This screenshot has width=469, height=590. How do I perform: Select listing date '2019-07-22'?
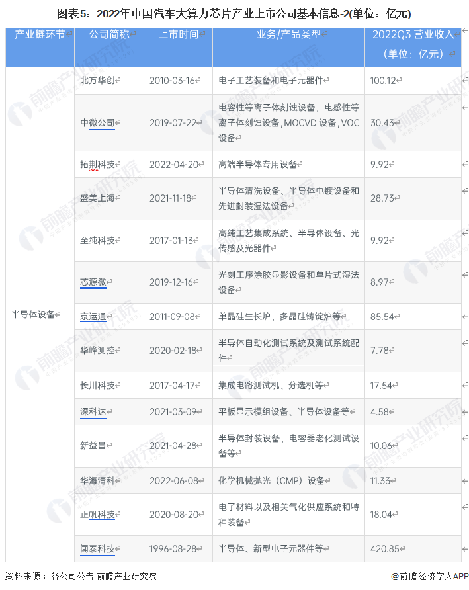click(173, 123)
